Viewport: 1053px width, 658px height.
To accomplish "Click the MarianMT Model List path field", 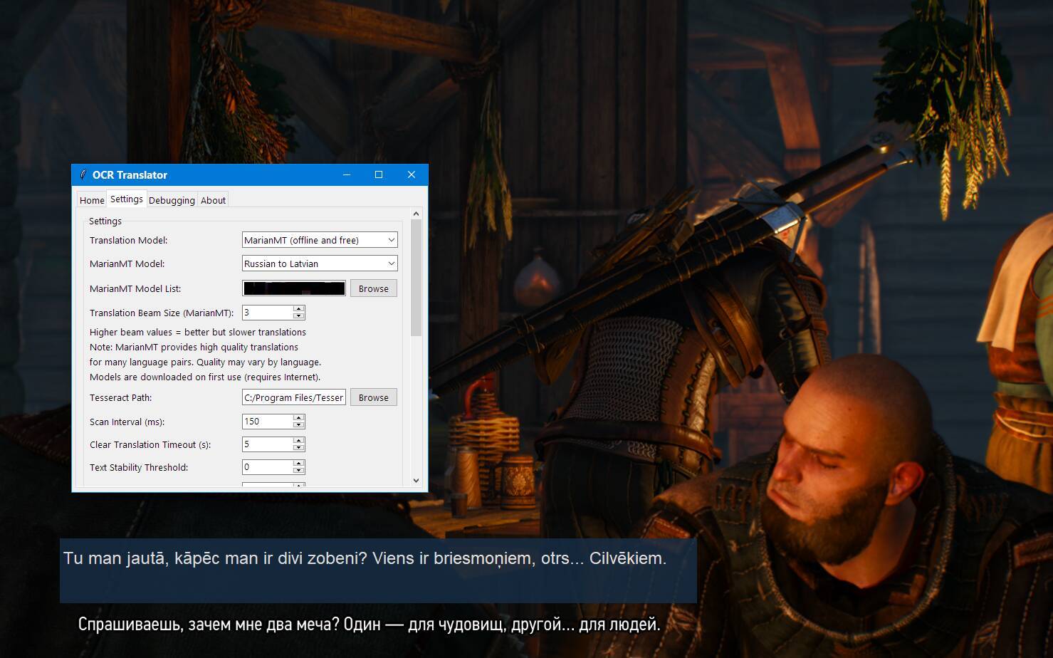I will coord(294,288).
